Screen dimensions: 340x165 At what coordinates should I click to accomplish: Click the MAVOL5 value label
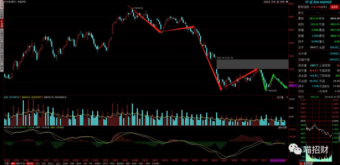(32, 97)
